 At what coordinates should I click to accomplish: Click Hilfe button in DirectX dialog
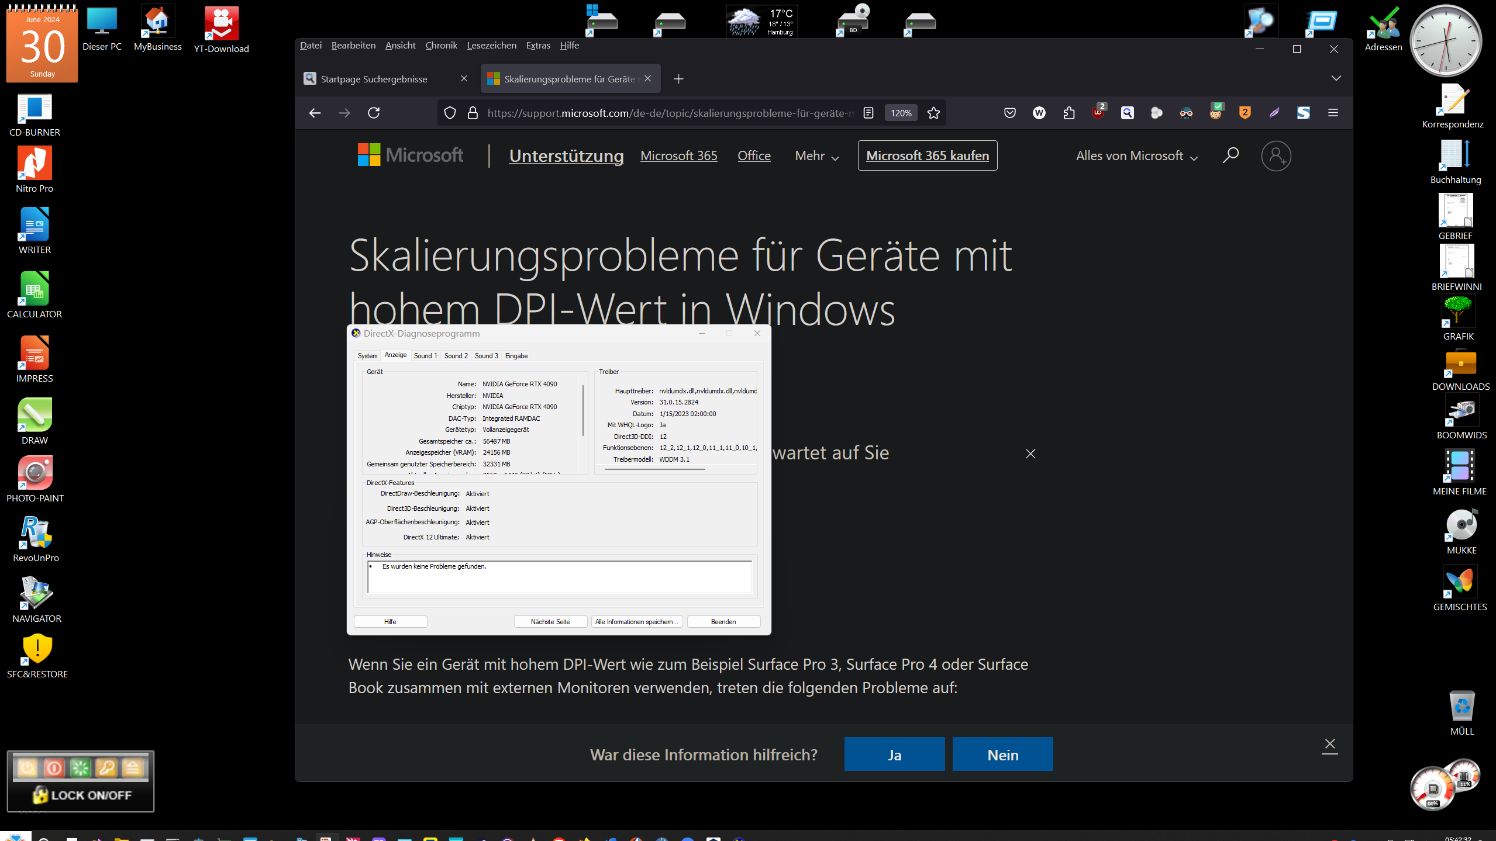390,622
